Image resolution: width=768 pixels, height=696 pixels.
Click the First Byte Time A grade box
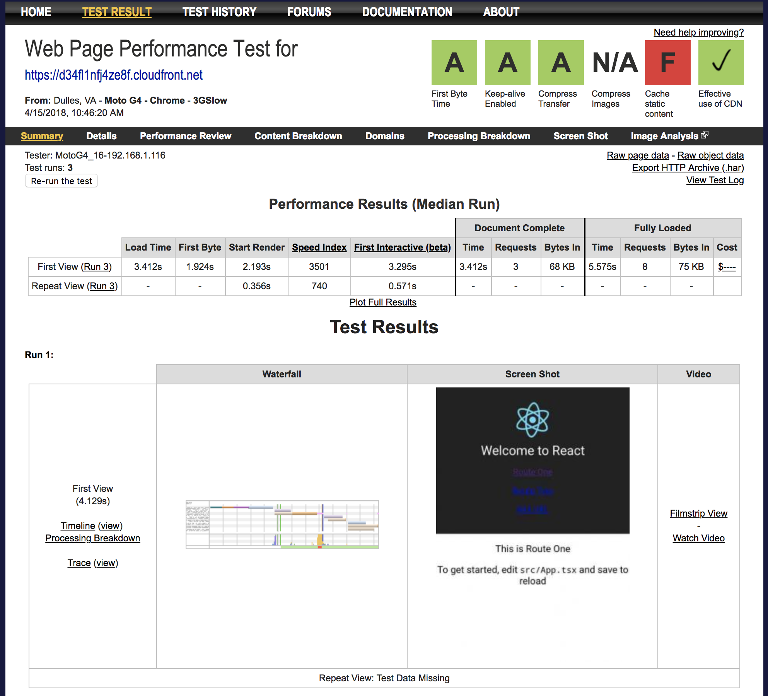tap(454, 63)
